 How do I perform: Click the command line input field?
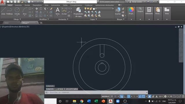coord(96,92)
